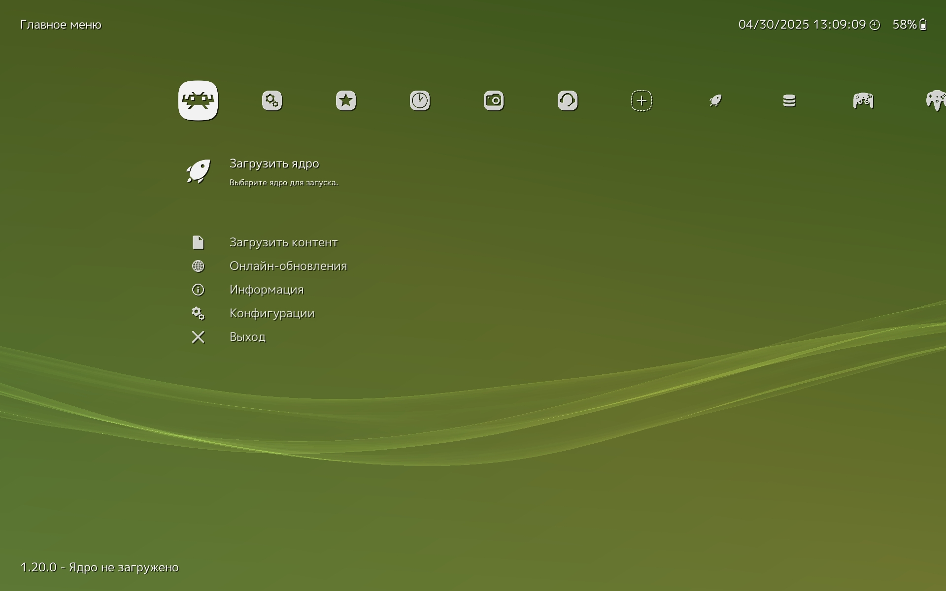Open the Import content plus icon
Viewport: 946px width, 591px height.
(x=642, y=100)
